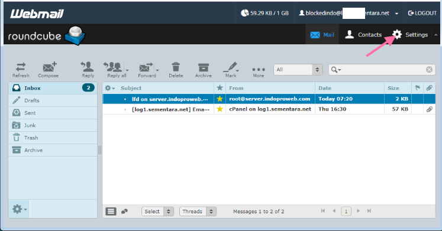This screenshot has width=442, height=231.
Task: Click the Today 07:20 date cell
Action: pos(335,99)
